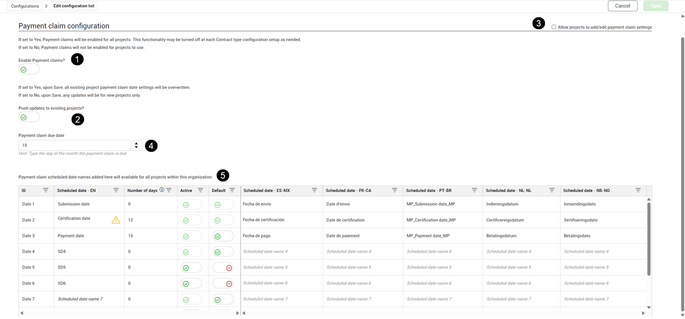Go to Configurations breadcrumb
Viewport: 685px width, 319px height.
[x=25, y=6]
